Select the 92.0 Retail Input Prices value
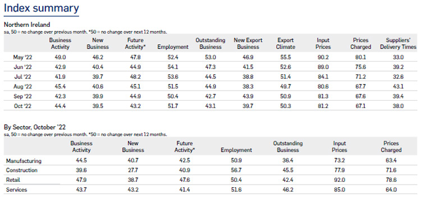 point(340,180)
